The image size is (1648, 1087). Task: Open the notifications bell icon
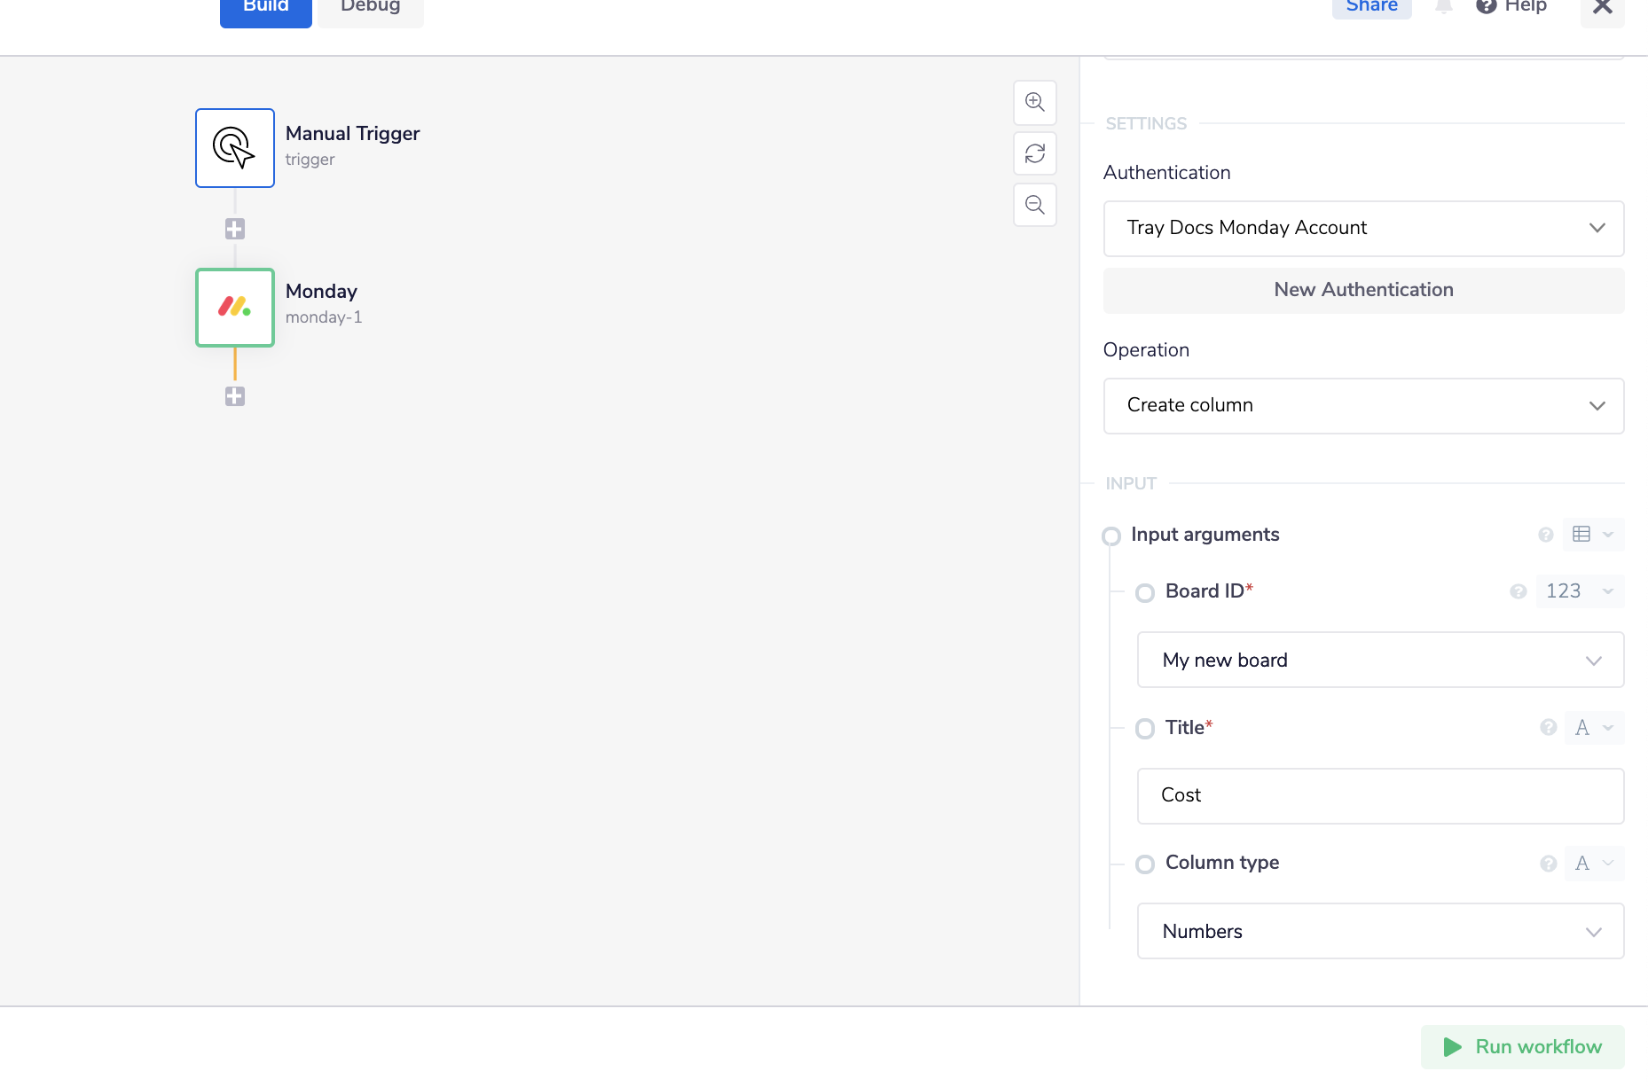(1443, 7)
